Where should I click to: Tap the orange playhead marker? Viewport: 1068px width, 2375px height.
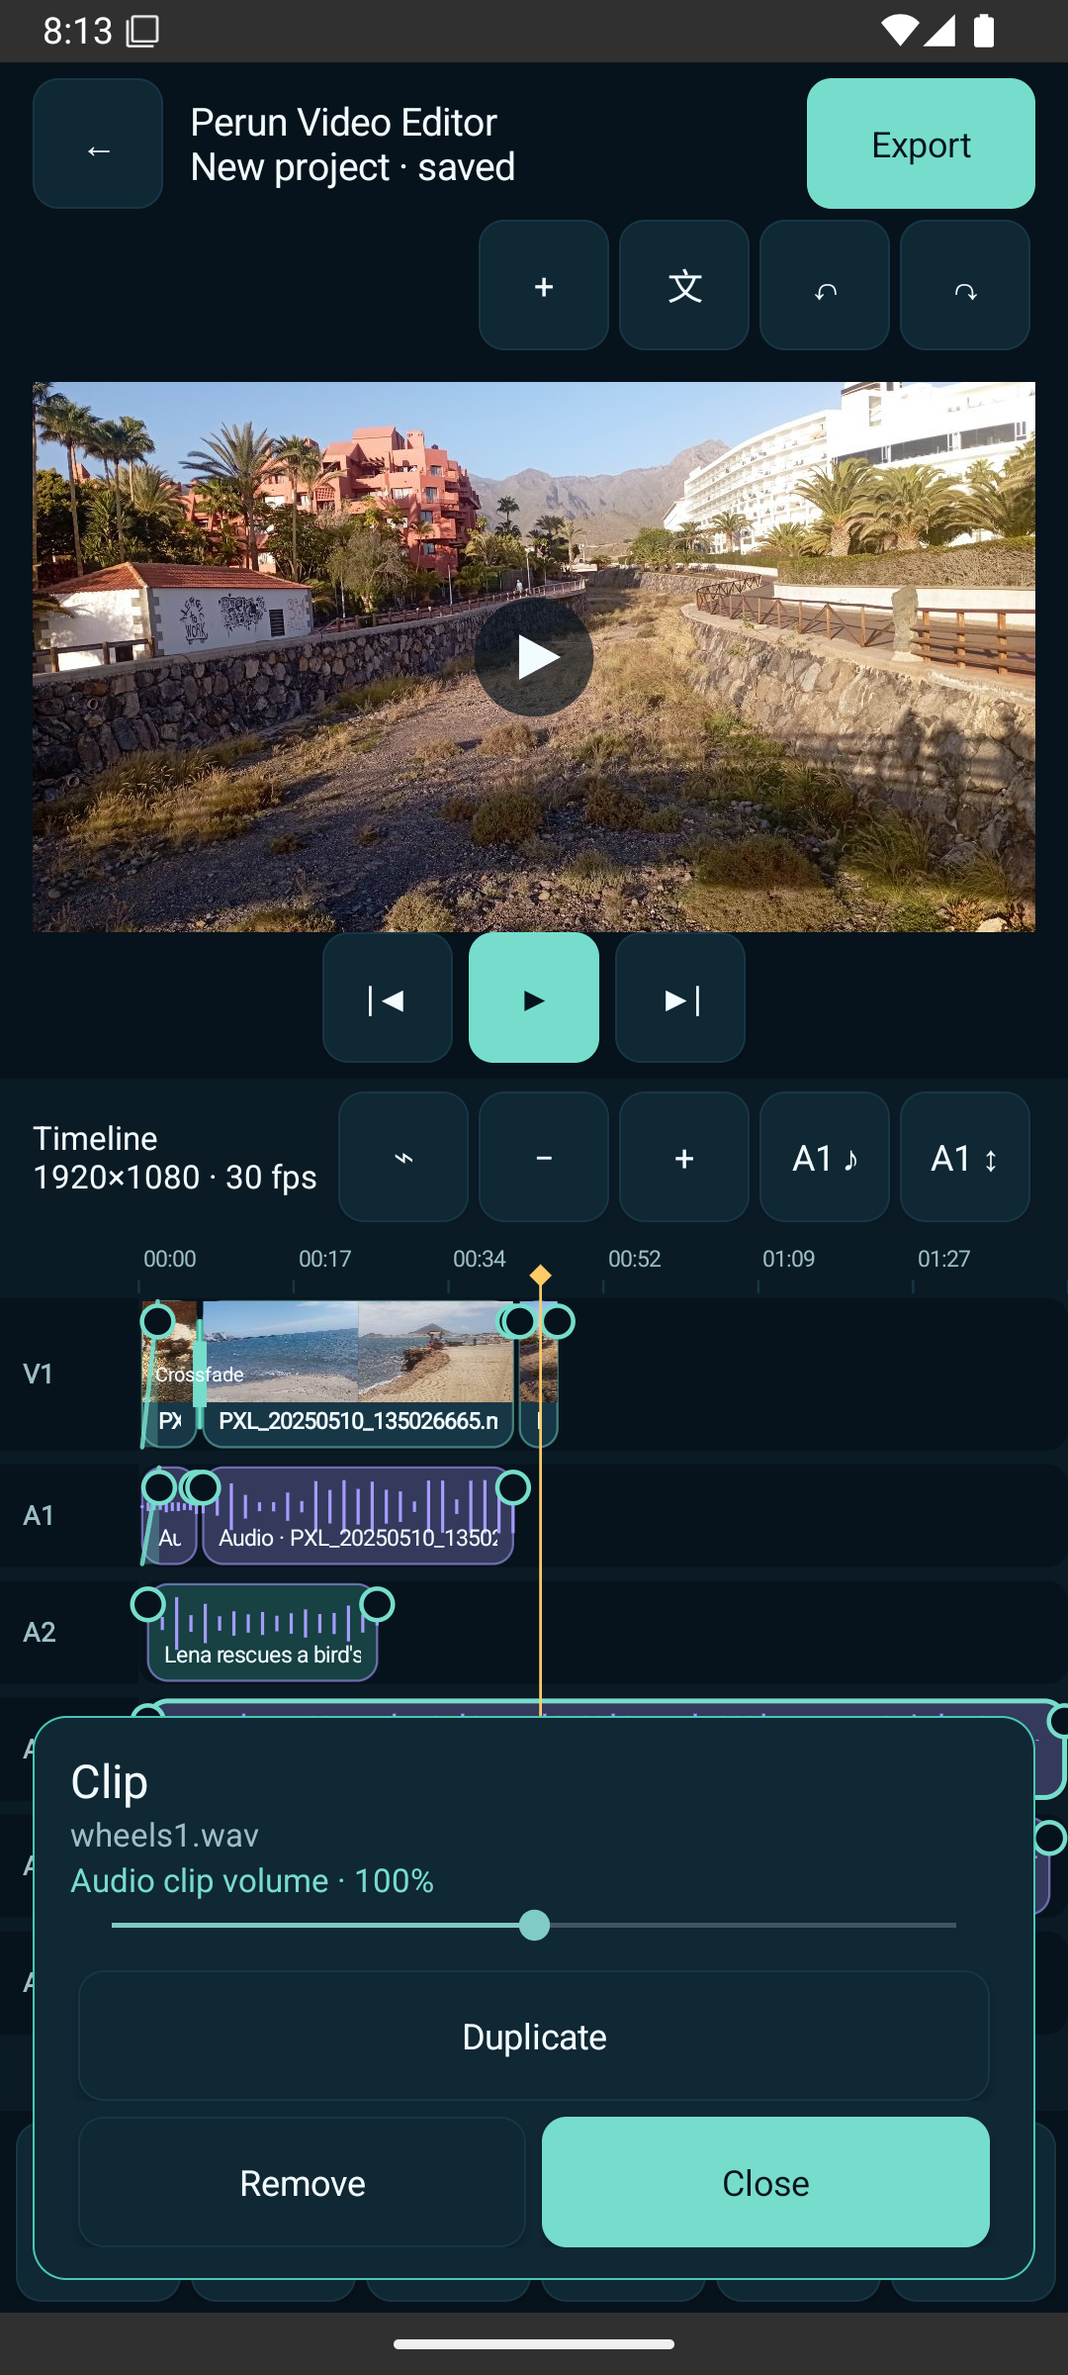[x=540, y=1276]
